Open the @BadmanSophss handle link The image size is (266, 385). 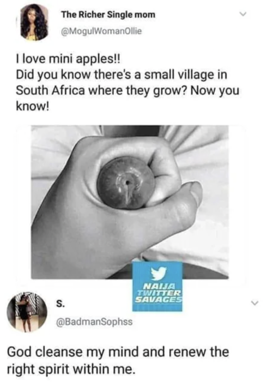point(94,321)
